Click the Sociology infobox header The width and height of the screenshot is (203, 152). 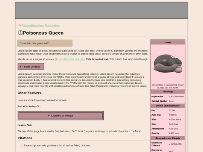pos(168,92)
